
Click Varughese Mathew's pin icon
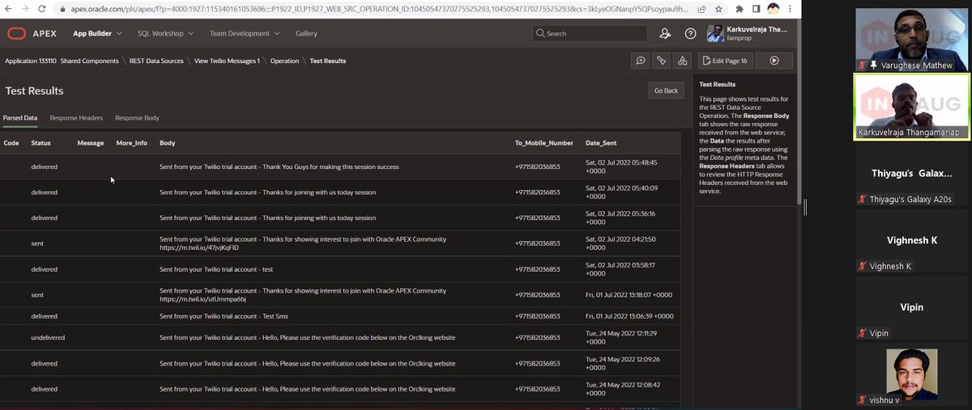coord(873,66)
